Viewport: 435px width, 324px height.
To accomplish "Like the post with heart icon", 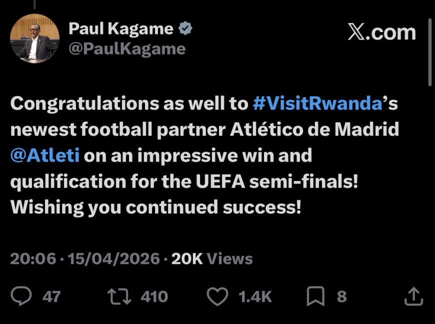I will click(x=217, y=296).
